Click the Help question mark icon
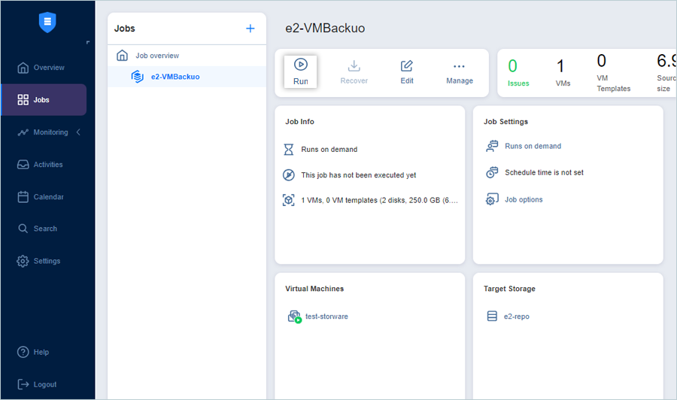Screen dimensions: 677x400 coord(23,352)
